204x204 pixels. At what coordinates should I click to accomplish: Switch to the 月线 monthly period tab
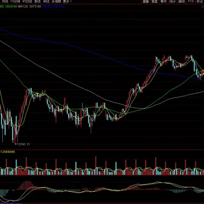pyautogui.click(x=5, y=1)
